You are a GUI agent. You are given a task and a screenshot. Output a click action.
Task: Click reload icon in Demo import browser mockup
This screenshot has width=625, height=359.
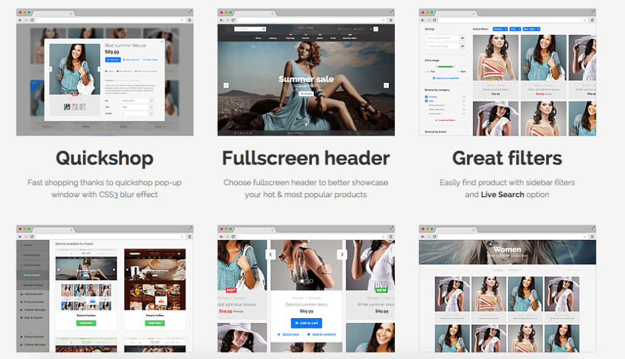click(32, 236)
